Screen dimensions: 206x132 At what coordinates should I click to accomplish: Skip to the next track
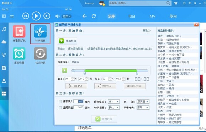(47, 16)
